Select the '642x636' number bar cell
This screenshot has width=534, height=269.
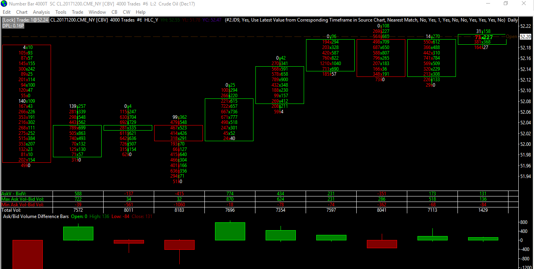[x=128, y=138]
